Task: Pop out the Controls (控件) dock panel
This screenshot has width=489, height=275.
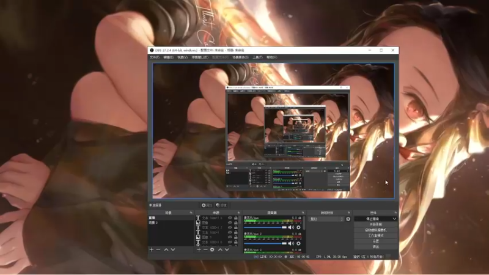Action: click(x=395, y=213)
